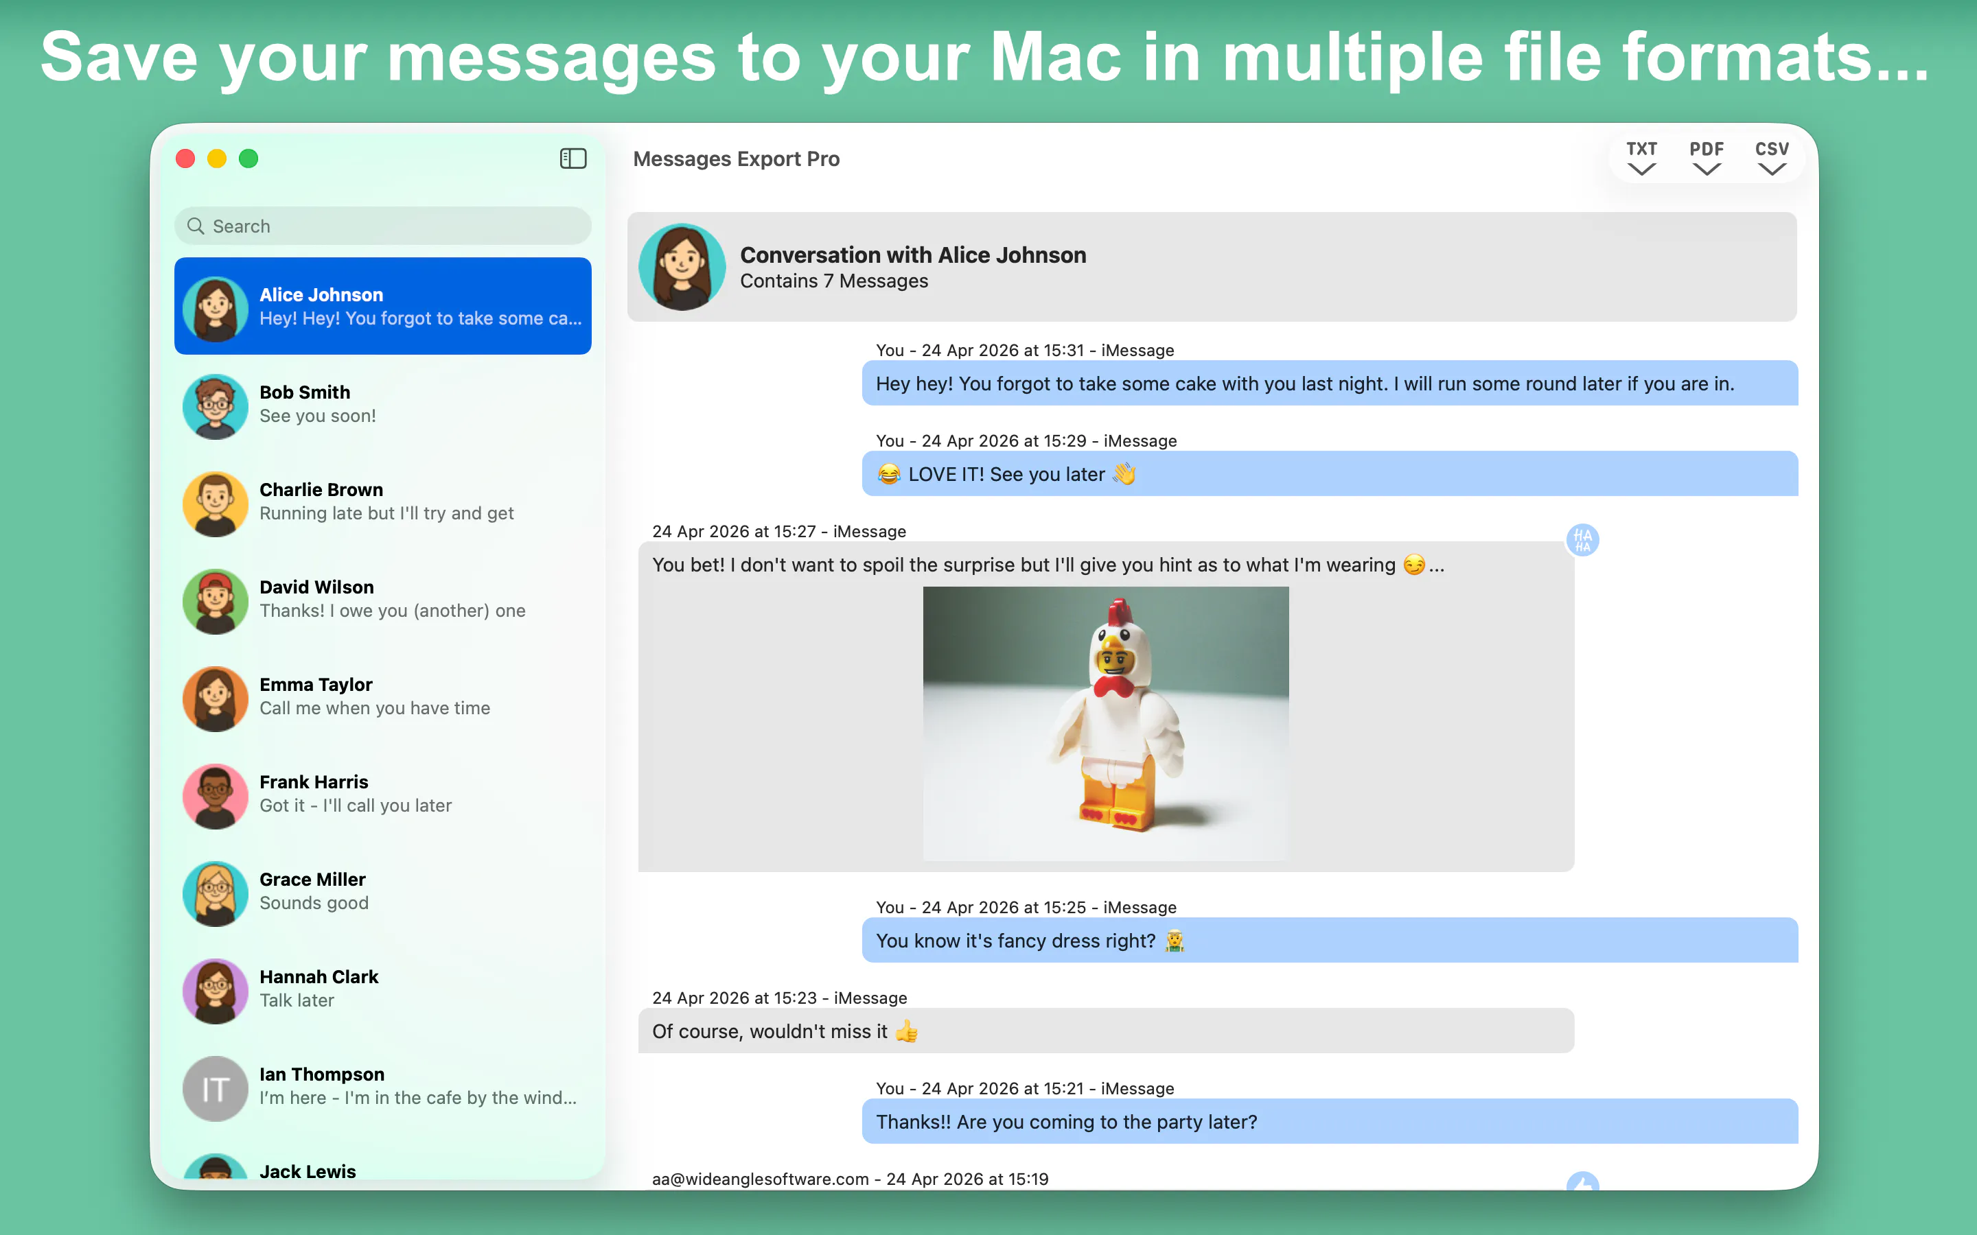Click Grace Miller's avatar icon
The width and height of the screenshot is (1977, 1235).
pyautogui.click(x=216, y=893)
